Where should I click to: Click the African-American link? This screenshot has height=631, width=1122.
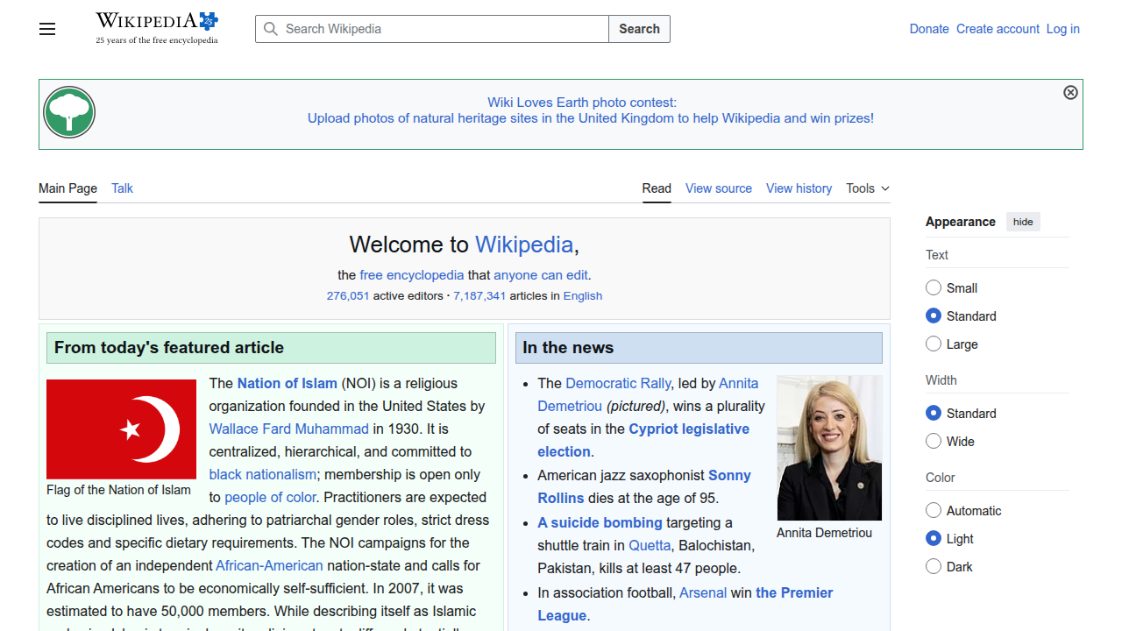(269, 565)
